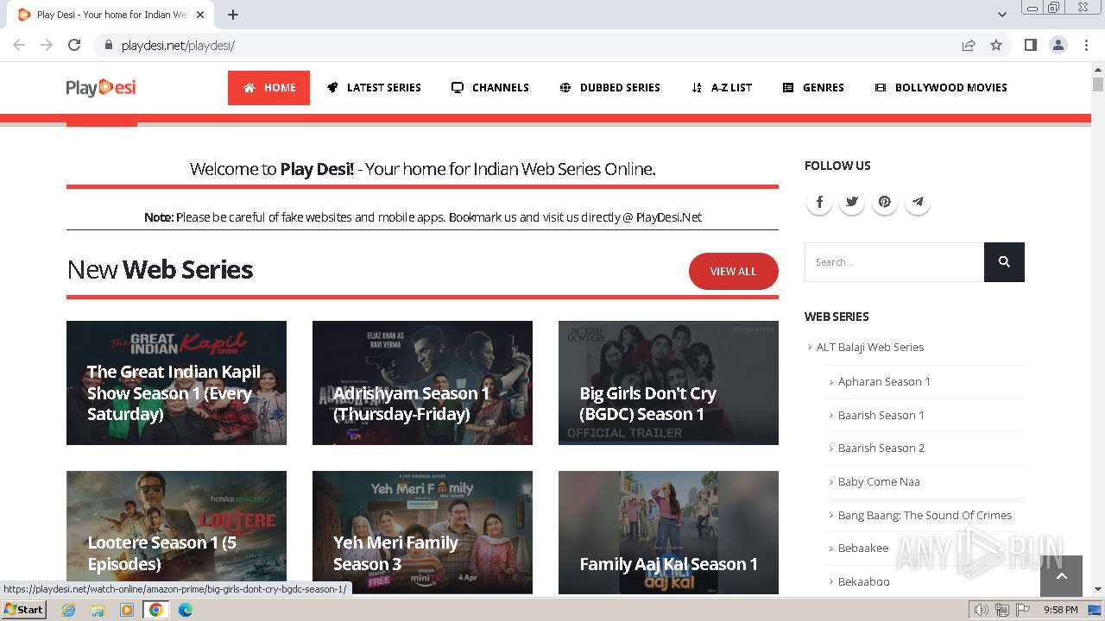This screenshot has width=1105, height=621.
Task: Open Microsoft Edge from taskbar
Action: pyautogui.click(x=186, y=610)
